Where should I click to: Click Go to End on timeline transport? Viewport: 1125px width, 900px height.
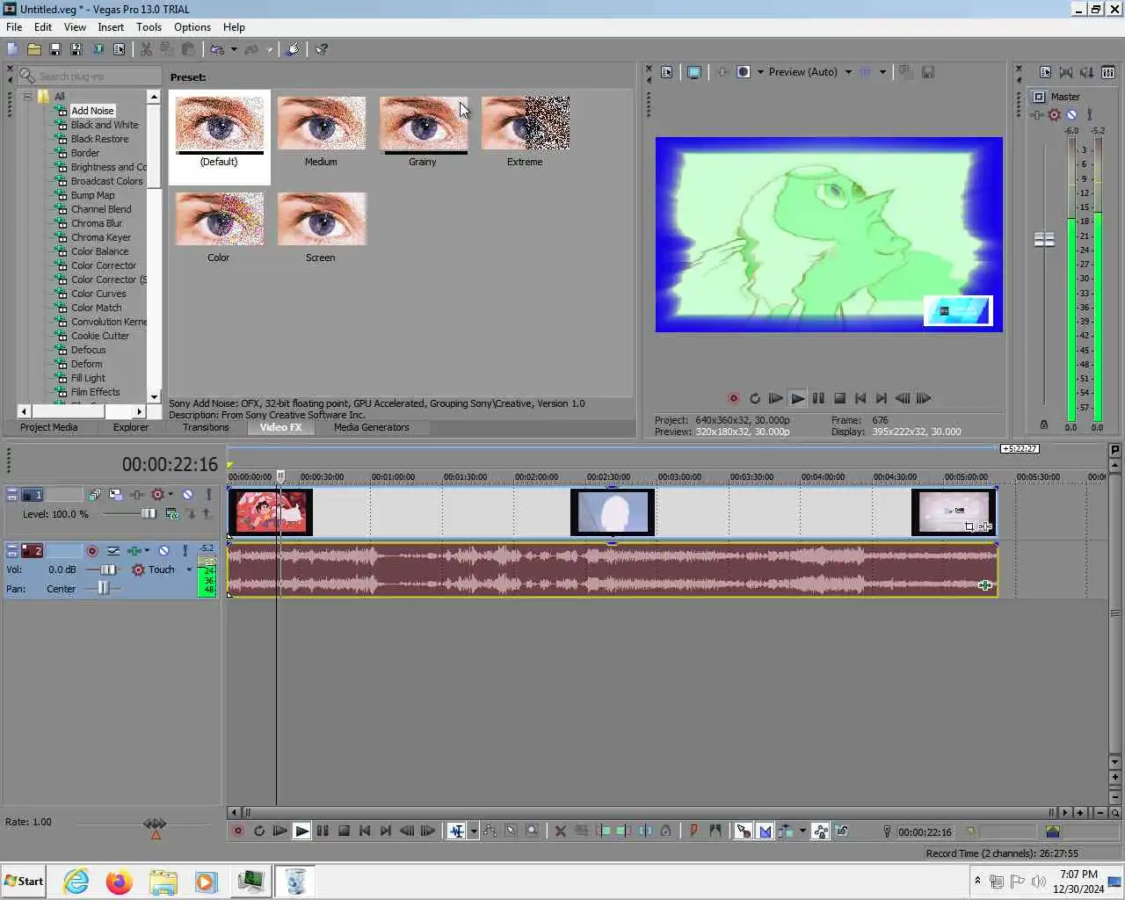[386, 831]
